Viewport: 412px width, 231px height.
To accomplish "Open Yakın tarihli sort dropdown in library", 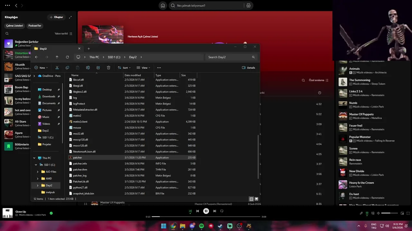I will click(63, 33).
